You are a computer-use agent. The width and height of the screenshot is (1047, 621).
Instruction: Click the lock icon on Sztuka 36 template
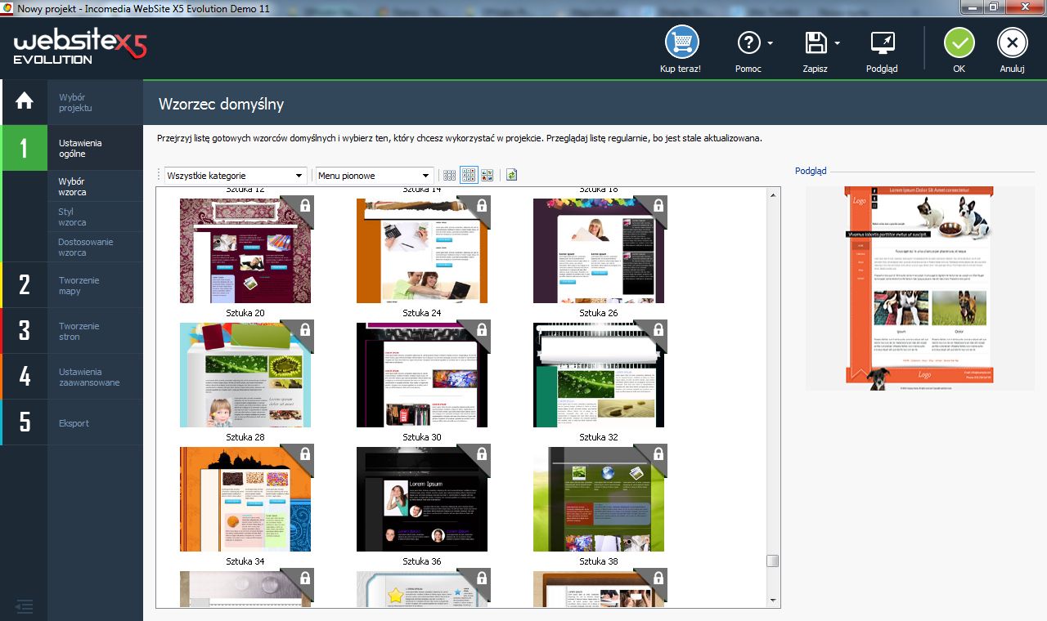[481, 578]
